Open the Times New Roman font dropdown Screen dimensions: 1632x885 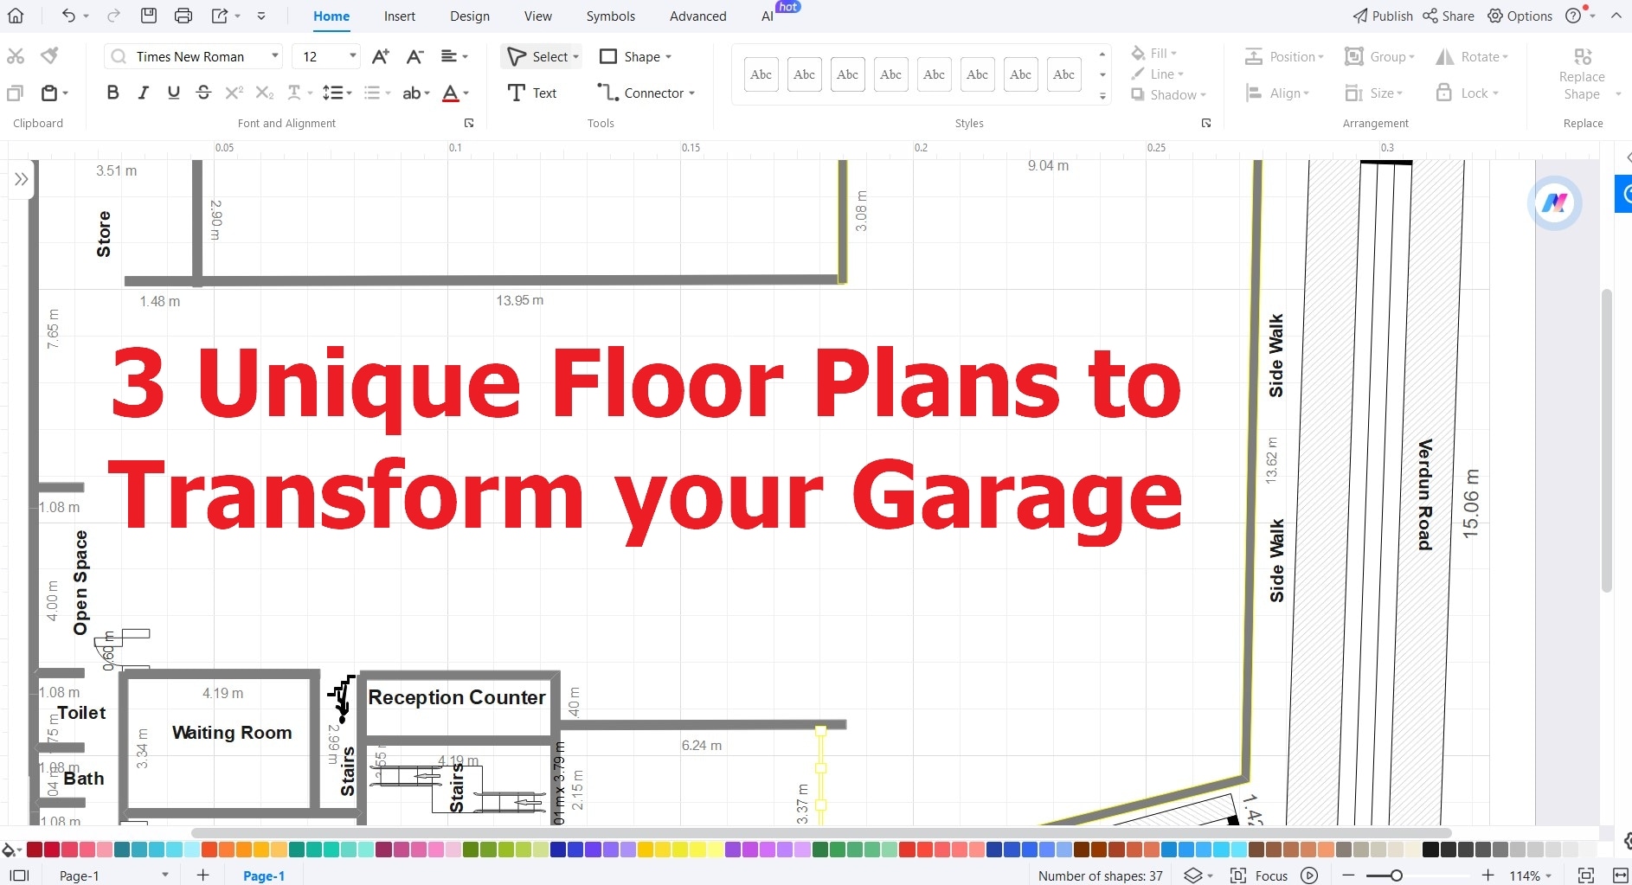(x=275, y=56)
